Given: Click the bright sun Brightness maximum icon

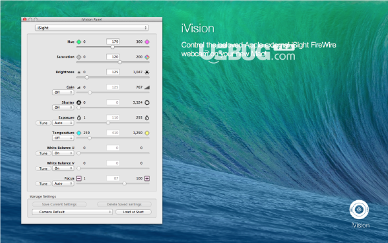Looking at the screenshot, I should click(x=147, y=72).
